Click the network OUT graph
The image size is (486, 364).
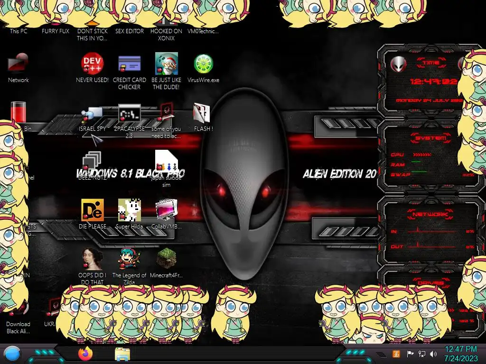(x=431, y=246)
